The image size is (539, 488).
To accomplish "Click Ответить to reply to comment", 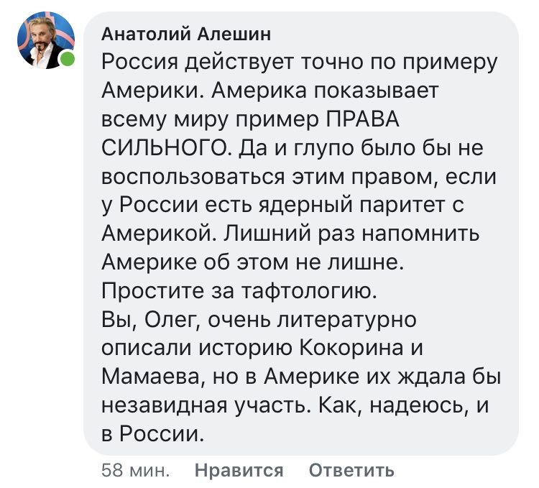I will [351, 471].
